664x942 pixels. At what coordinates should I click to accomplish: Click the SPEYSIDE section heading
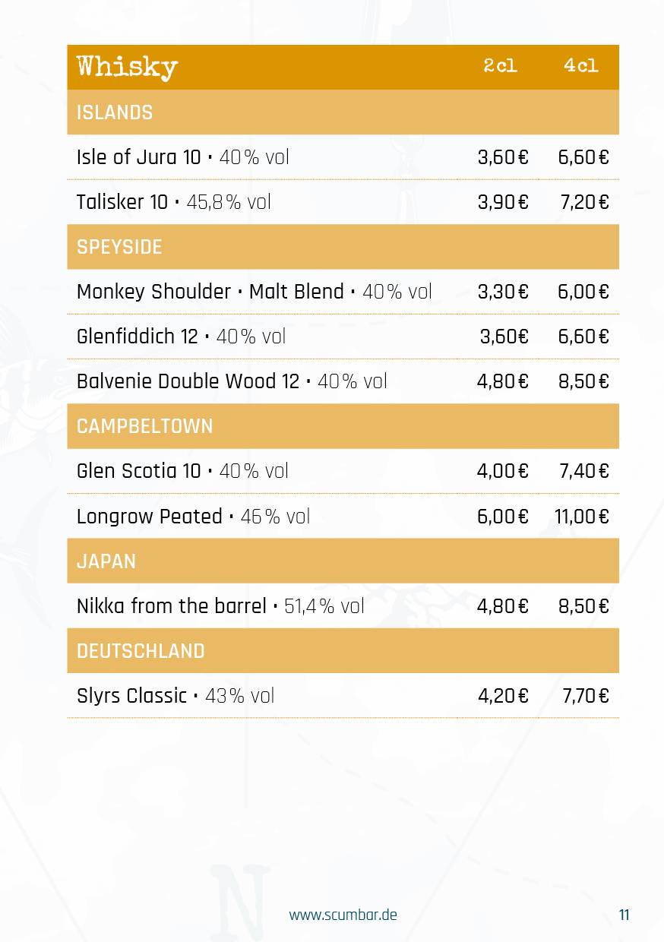coord(119,247)
